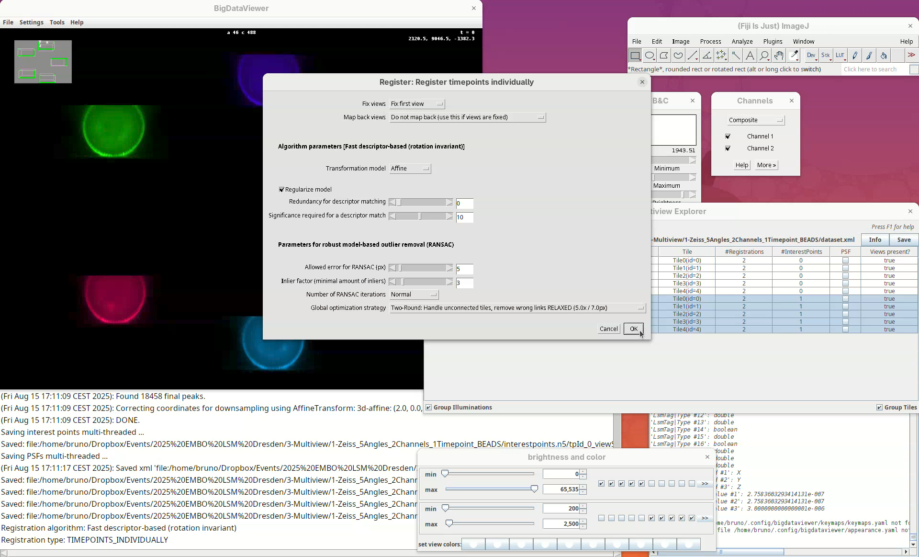
Task: Toggle Channel 2 checkbox in Channels
Action: (x=728, y=148)
